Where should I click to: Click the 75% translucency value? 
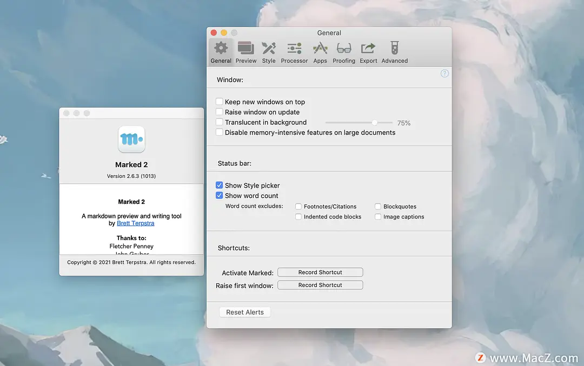coord(404,123)
